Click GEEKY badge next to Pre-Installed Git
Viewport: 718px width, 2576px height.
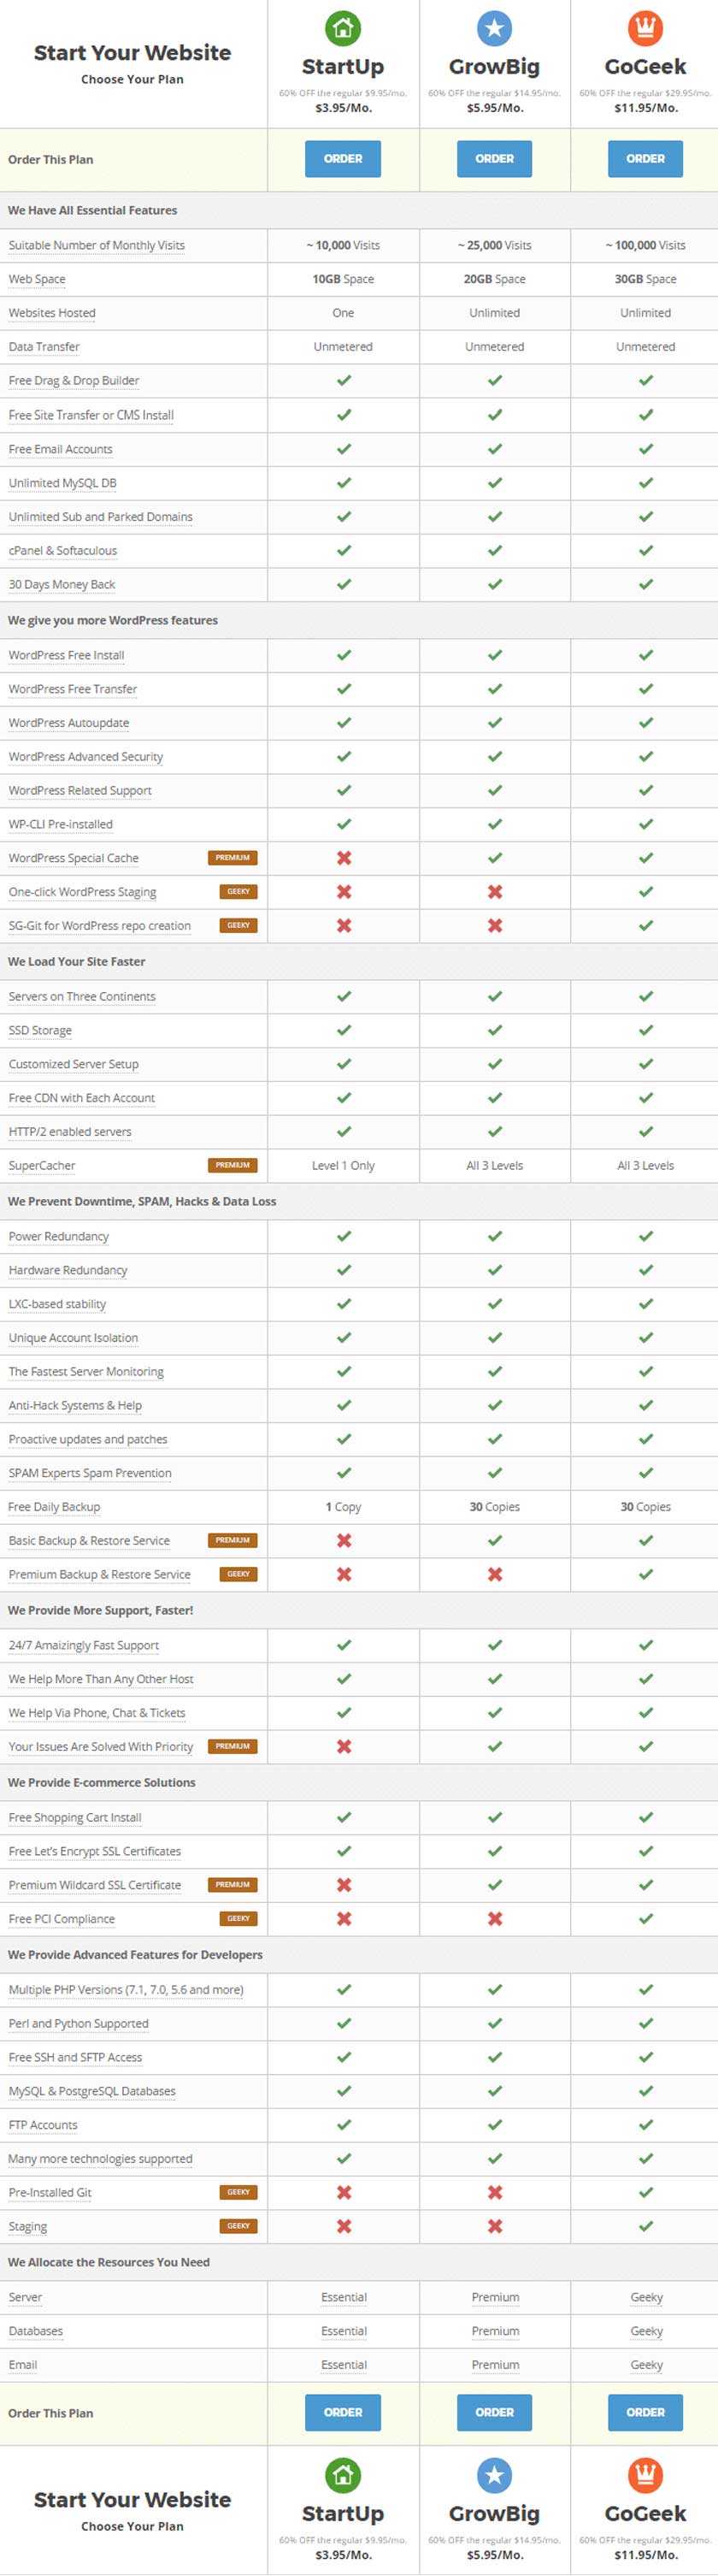tap(238, 2192)
